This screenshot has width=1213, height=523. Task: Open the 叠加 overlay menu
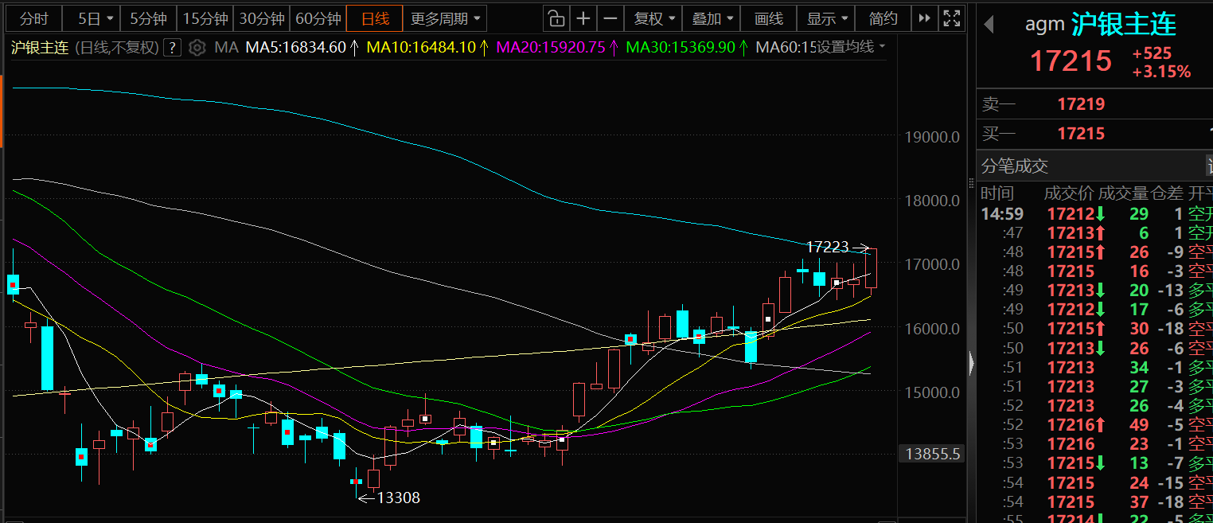(x=712, y=18)
